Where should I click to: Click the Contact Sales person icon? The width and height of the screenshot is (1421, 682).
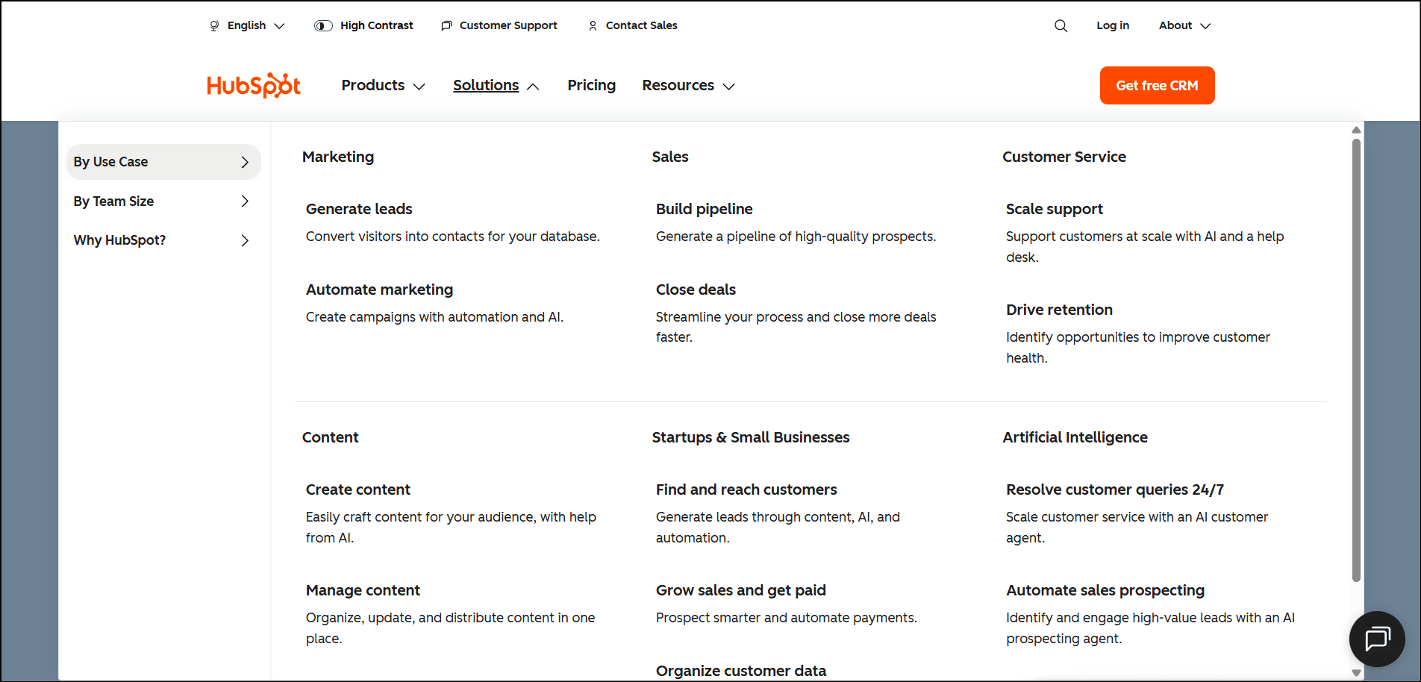(x=593, y=26)
